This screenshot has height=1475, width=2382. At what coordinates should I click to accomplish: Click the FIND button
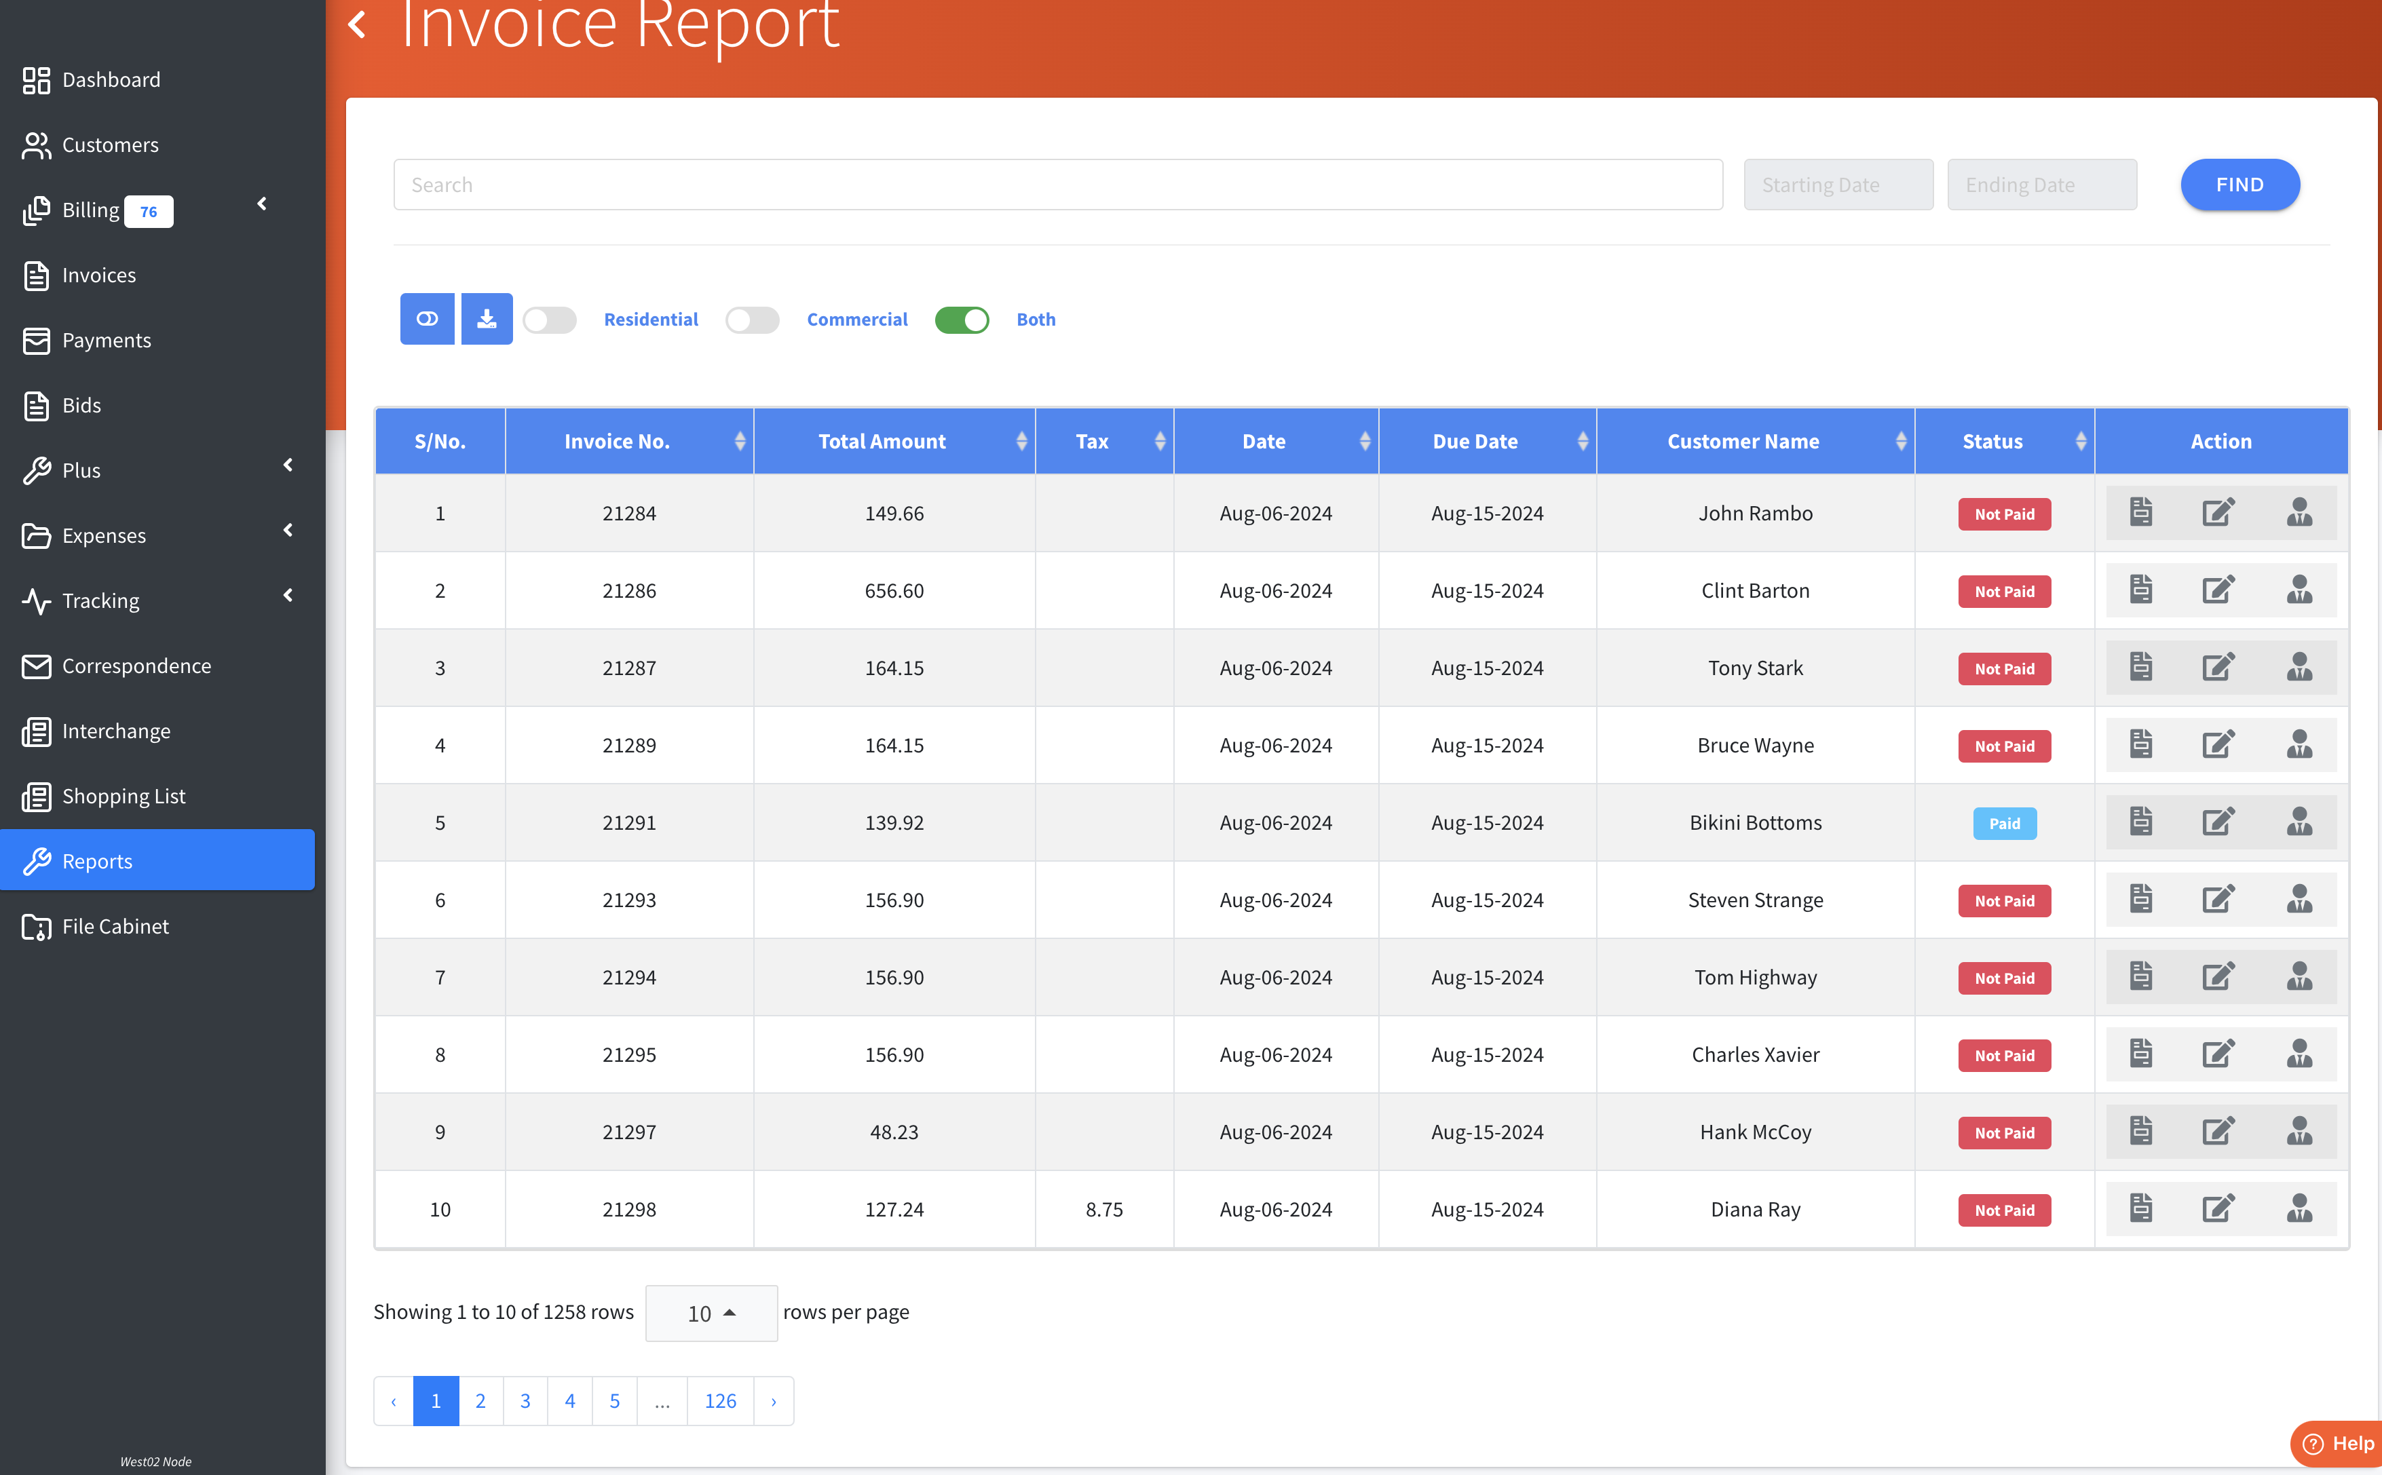2239,185
